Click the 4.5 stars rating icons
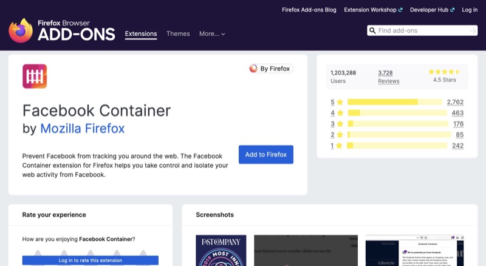Image resolution: width=486 pixels, height=266 pixels. coord(445,72)
